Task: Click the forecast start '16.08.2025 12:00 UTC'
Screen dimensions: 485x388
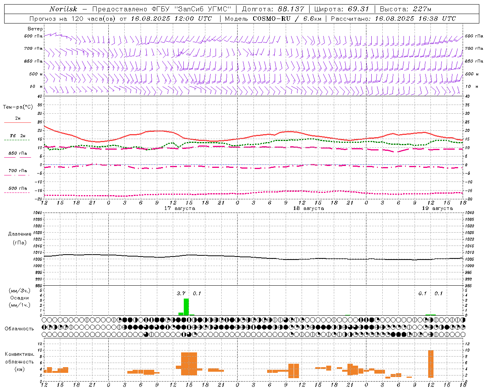Action: coord(171,19)
